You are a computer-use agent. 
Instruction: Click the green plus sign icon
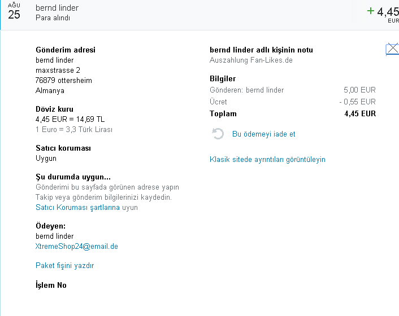pos(371,11)
